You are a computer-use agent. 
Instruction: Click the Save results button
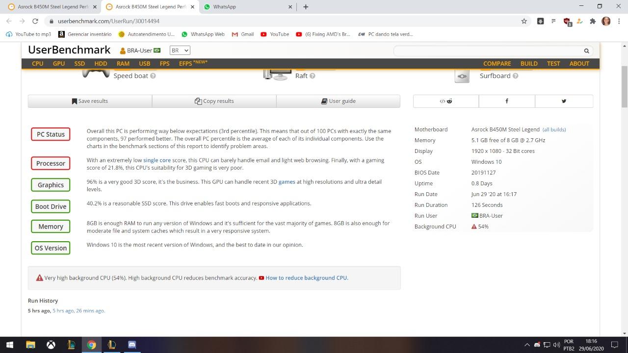[90, 101]
